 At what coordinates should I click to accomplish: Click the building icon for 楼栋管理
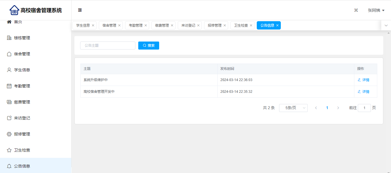click(x=9, y=38)
